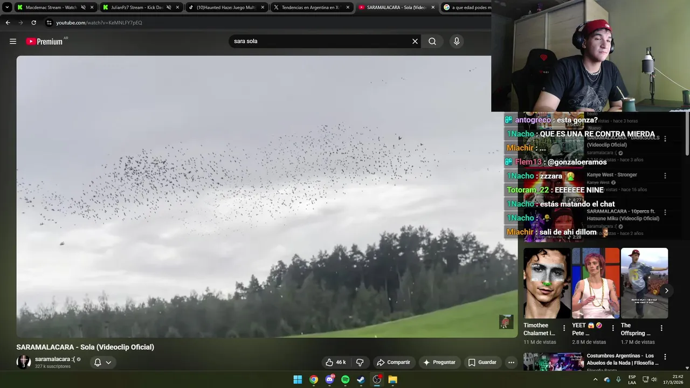
Task: Like the video with 46 k likes
Action: [335, 362]
